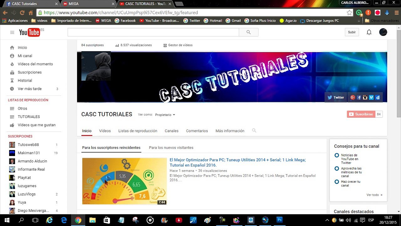The image size is (401, 226).
Task: Show hidden system tray icons
Action: click(327, 220)
